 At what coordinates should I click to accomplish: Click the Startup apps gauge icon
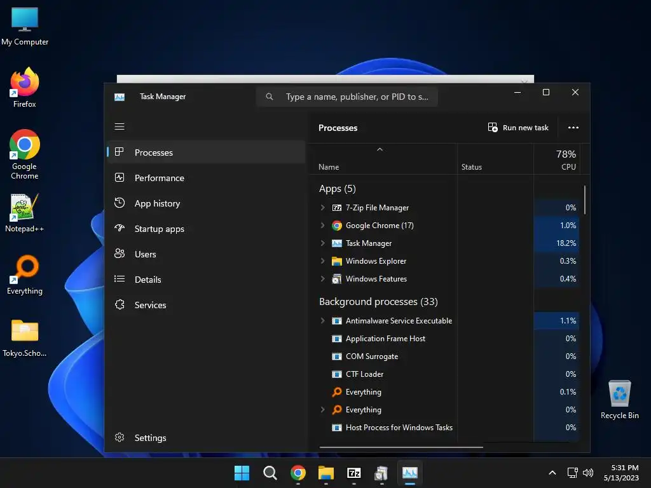point(120,228)
